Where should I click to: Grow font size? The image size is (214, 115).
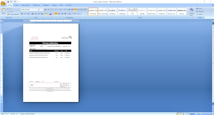[45, 10]
